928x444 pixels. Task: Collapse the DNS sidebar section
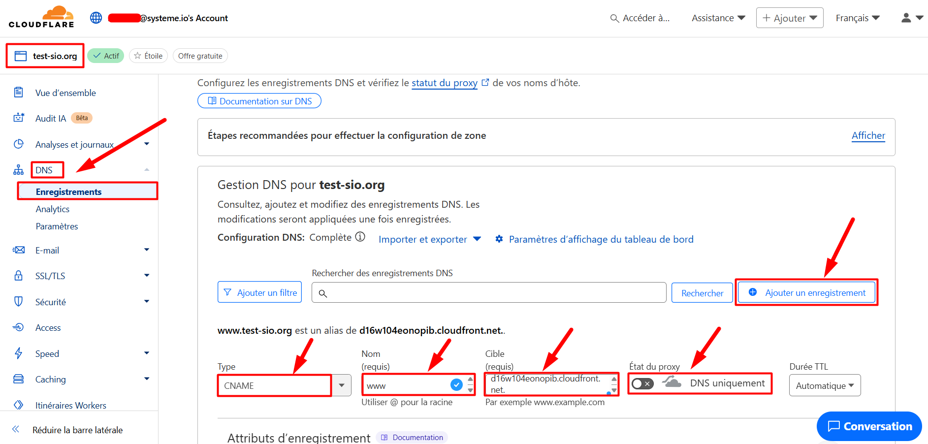(147, 170)
